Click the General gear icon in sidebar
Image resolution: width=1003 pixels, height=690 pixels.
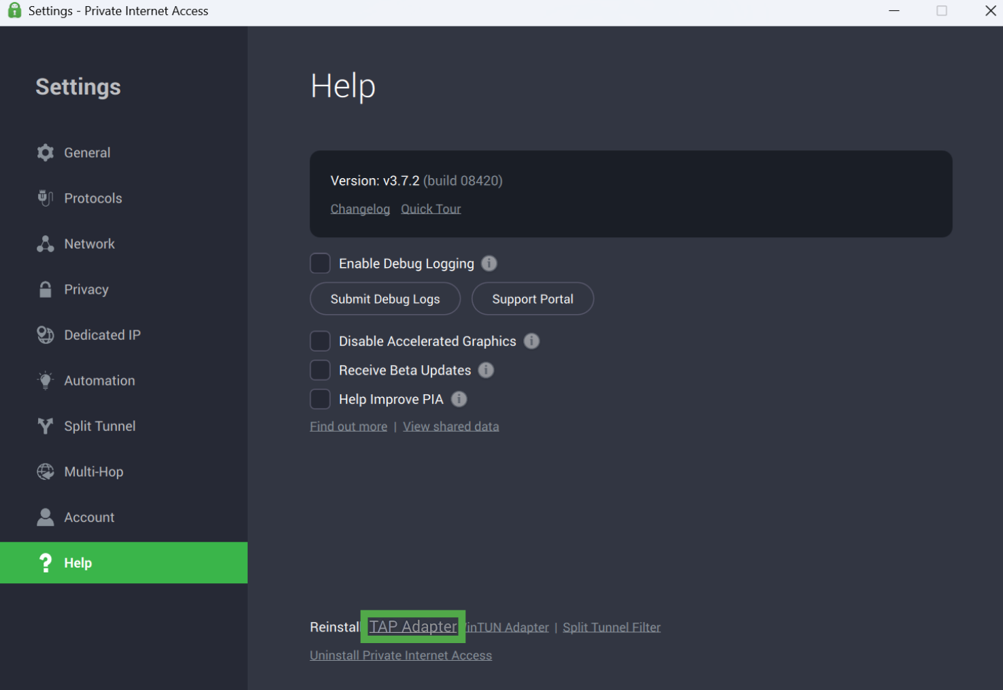[x=46, y=153]
